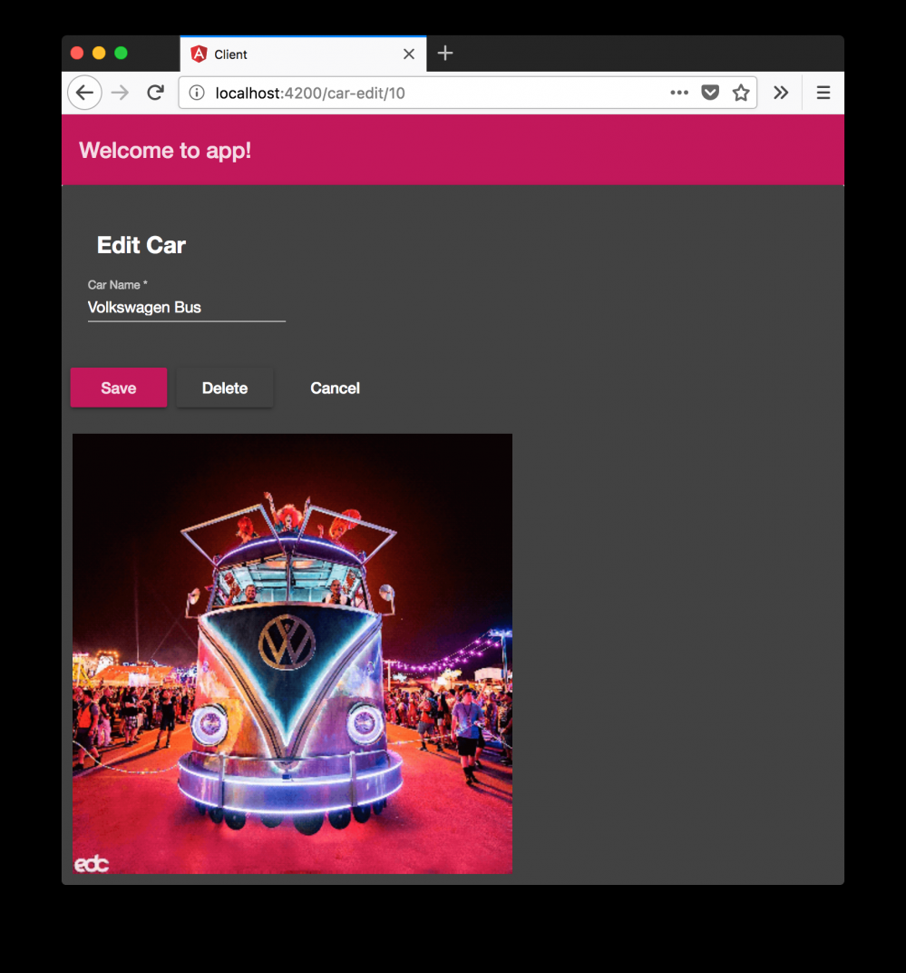
Task: Click the Delete button
Action: 225,388
